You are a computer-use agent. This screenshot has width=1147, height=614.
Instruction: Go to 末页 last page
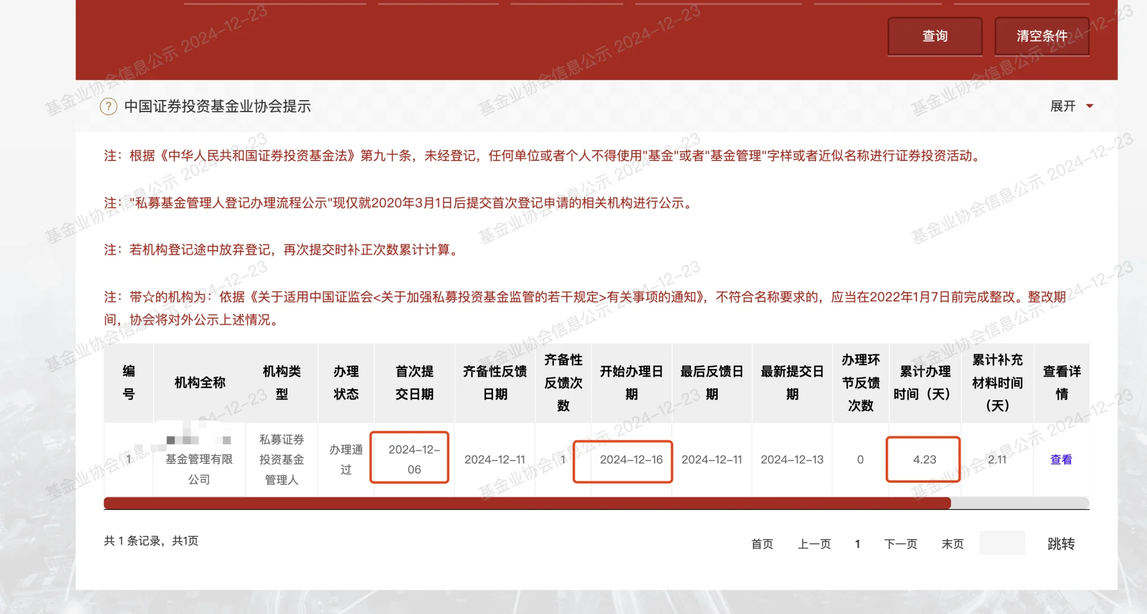952,544
